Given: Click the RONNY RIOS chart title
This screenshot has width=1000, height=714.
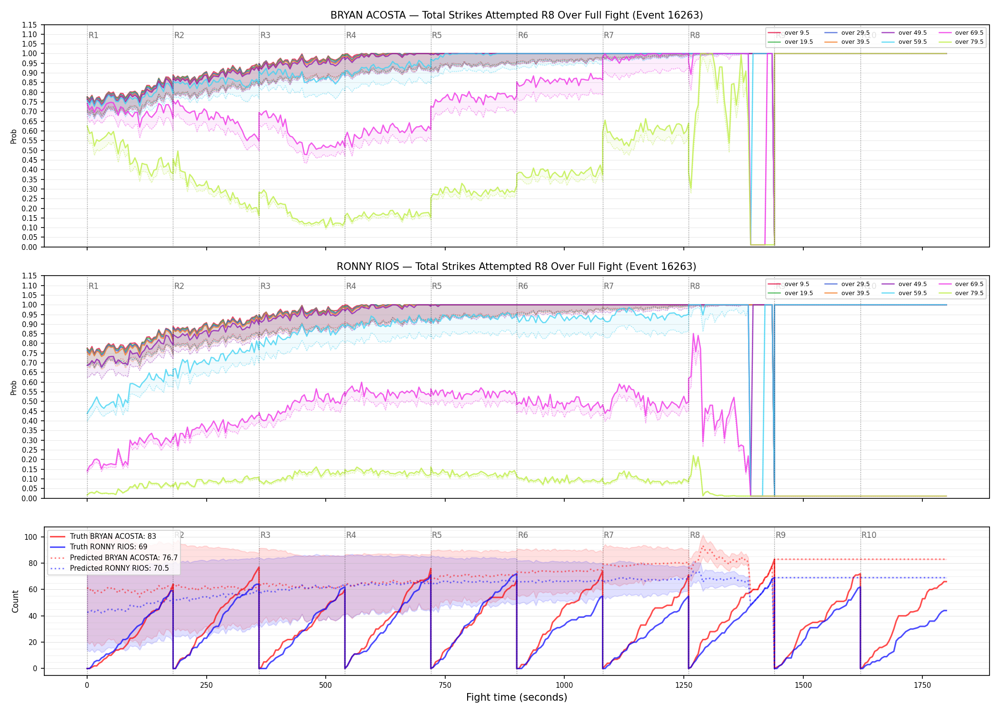Looking at the screenshot, I should coord(517,267).
